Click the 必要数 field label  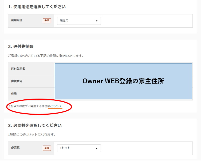coord(15,148)
